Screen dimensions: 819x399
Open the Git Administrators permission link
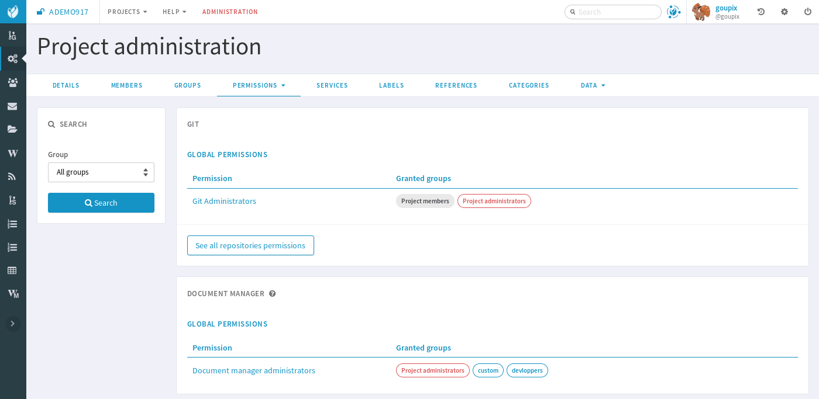224,201
